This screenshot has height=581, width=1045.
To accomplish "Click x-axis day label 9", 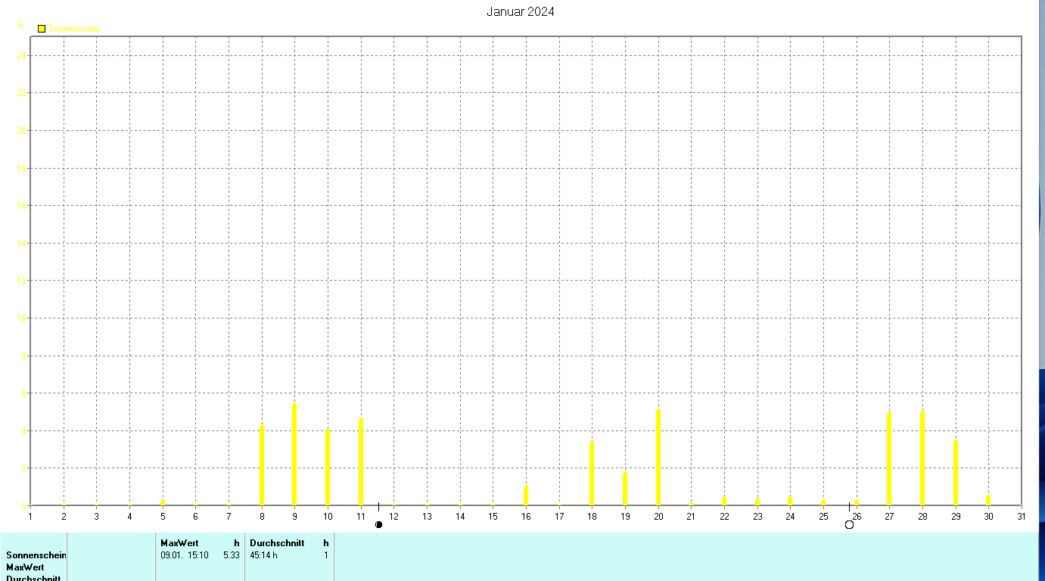I will pos(294,517).
